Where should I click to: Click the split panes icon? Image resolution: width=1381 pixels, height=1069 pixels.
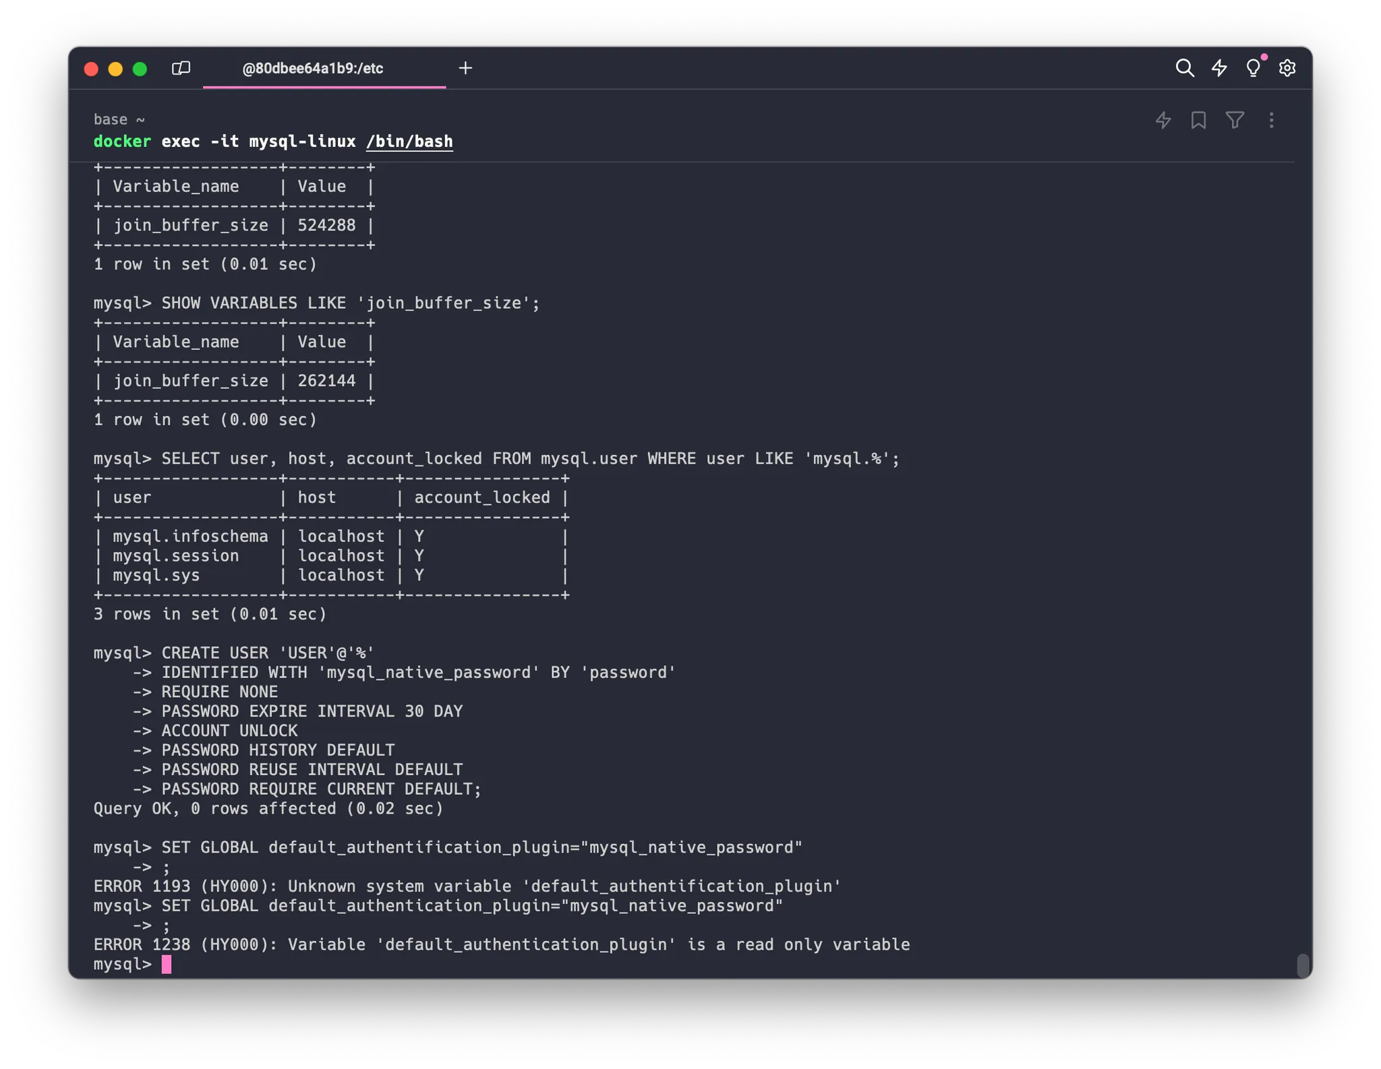pos(181,68)
